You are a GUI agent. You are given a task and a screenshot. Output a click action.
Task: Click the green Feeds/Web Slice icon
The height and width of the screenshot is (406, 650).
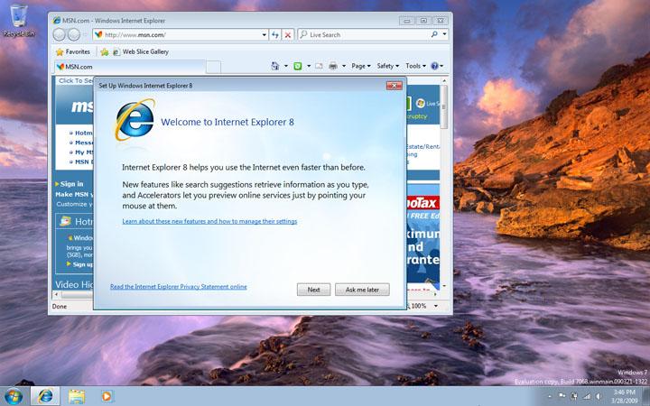tap(298, 66)
